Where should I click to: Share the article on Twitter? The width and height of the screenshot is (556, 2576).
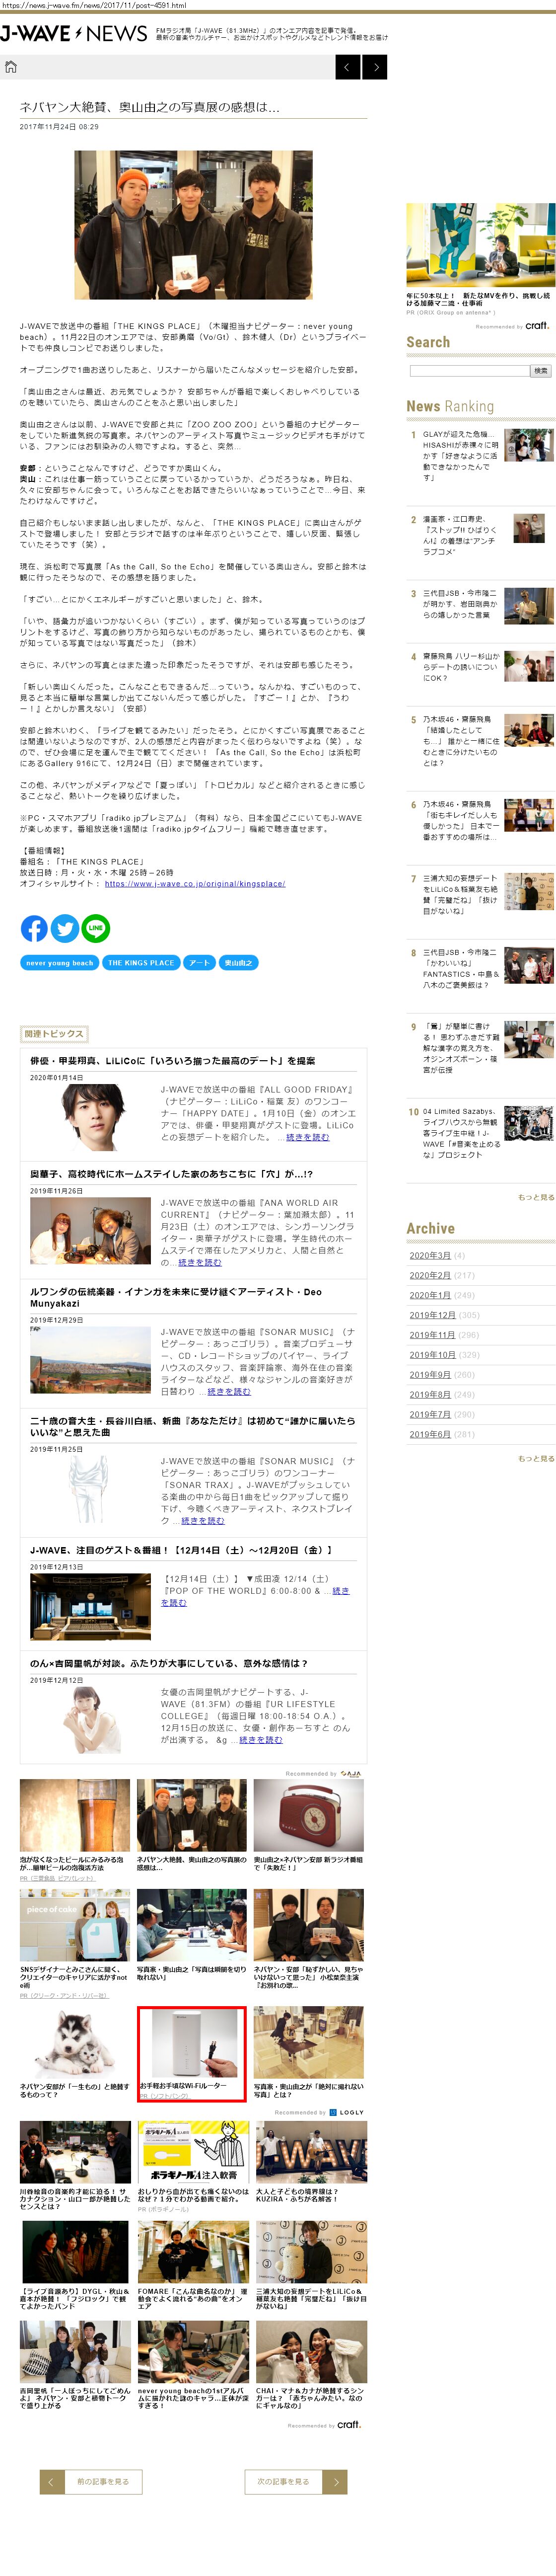pos(65,928)
